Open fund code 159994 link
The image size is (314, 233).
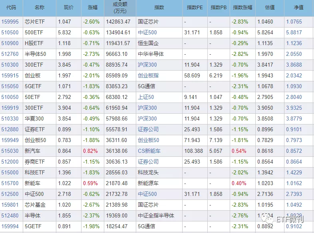[10, 226]
